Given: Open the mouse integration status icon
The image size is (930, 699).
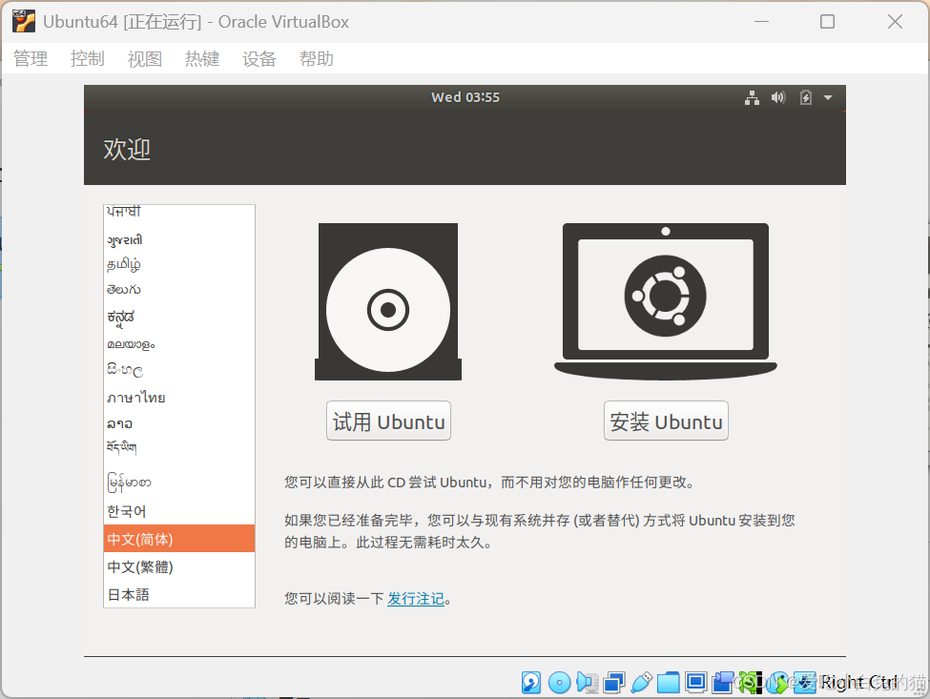Looking at the screenshot, I should point(777,683).
